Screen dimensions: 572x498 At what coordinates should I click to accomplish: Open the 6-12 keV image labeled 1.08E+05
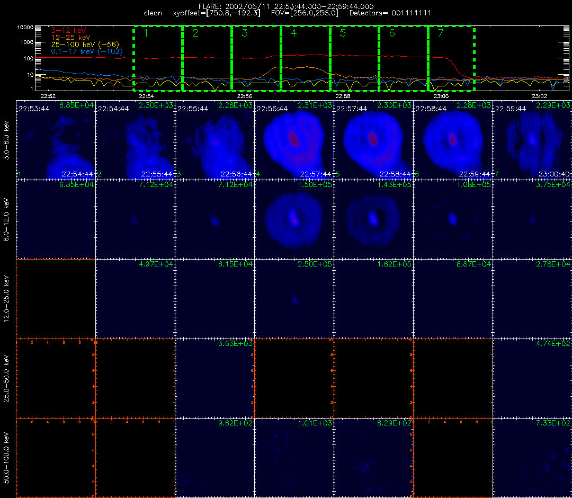click(x=453, y=219)
